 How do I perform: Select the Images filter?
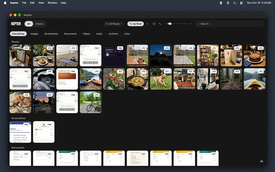(x=34, y=34)
